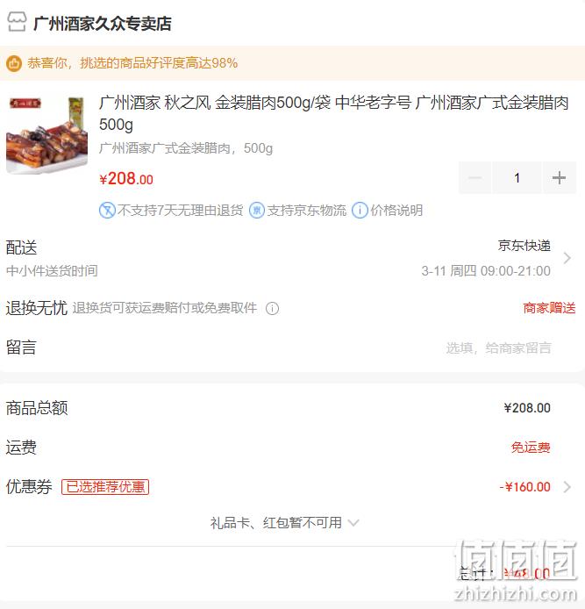Viewport: 585px width, 609px height.
Task: Tap 商家赠送 label for 退换无忧
Action: (549, 308)
